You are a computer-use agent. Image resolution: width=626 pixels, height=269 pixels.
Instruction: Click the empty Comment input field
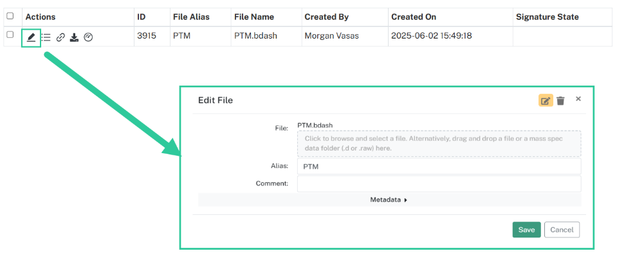pyautogui.click(x=439, y=183)
